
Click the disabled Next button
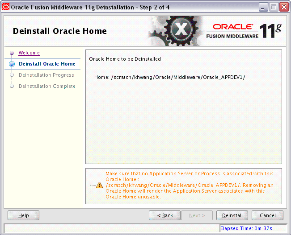click(197, 215)
